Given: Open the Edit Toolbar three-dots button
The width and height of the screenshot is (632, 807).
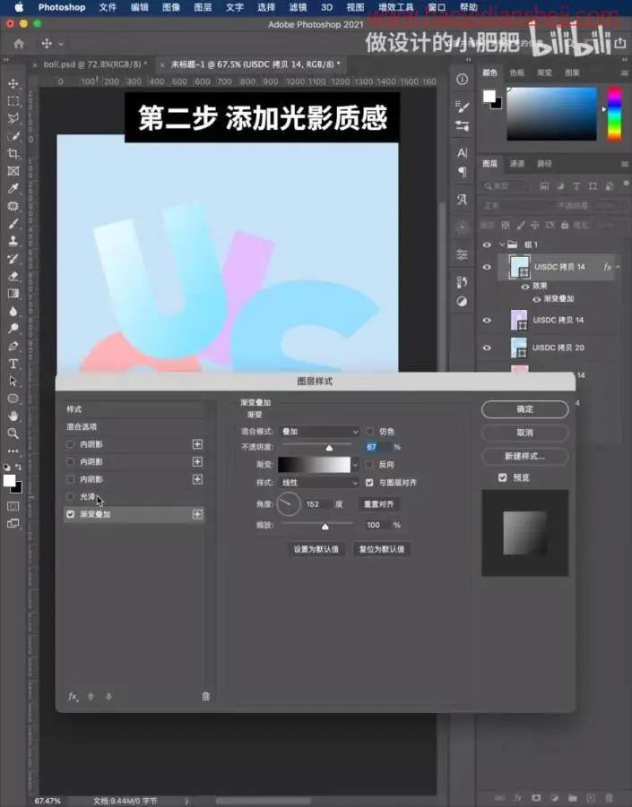Looking at the screenshot, I should click(14, 451).
